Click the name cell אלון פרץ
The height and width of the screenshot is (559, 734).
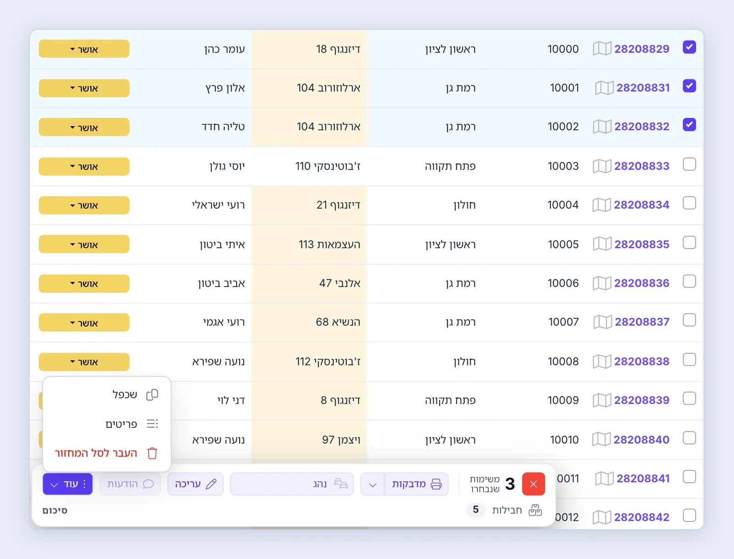pyautogui.click(x=225, y=88)
